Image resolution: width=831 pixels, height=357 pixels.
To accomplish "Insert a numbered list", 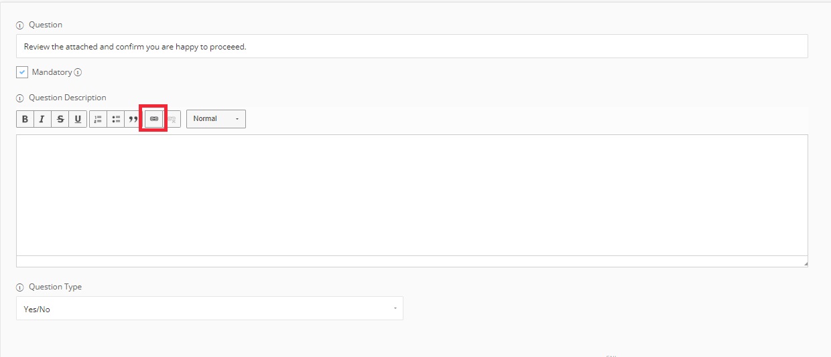I will coord(98,119).
